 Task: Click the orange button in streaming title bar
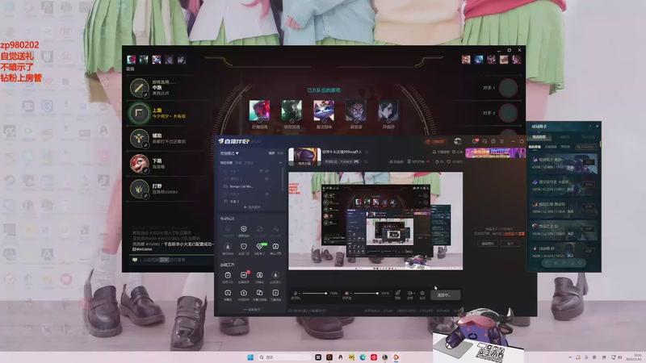click(x=435, y=142)
